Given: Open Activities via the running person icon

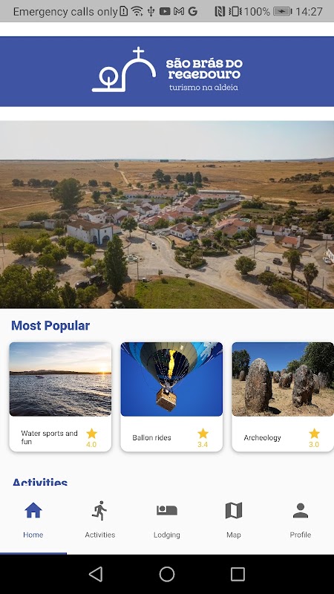Looking at the screenshot, I should pyautogui.click(x=99, y=511).
